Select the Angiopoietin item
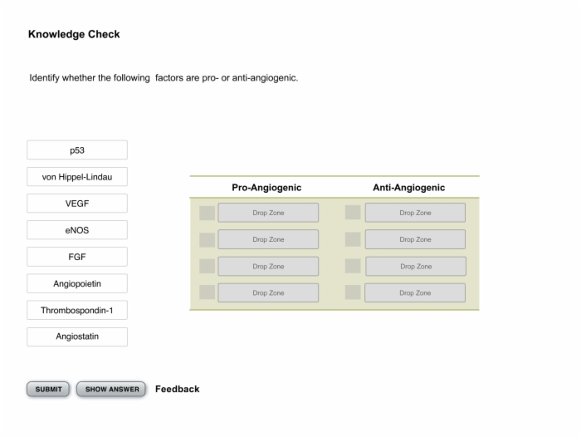The image size is (581, 437). coord(77,283)
